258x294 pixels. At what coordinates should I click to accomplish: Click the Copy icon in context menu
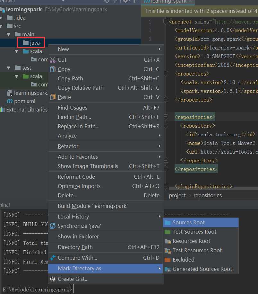click(53, 69)
